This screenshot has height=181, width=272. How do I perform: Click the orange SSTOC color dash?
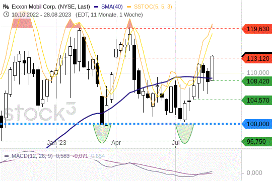129,7
